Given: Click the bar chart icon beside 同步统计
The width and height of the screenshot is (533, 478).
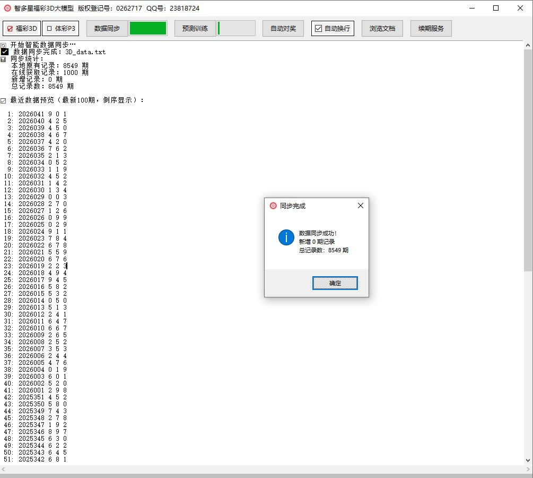Looking at the screenshot, I should click(x=4, y=59).
